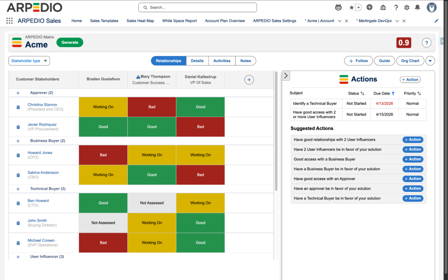The image size is (448, 280).
Task: Click the Salesforce search field
Action: (197, 8)
